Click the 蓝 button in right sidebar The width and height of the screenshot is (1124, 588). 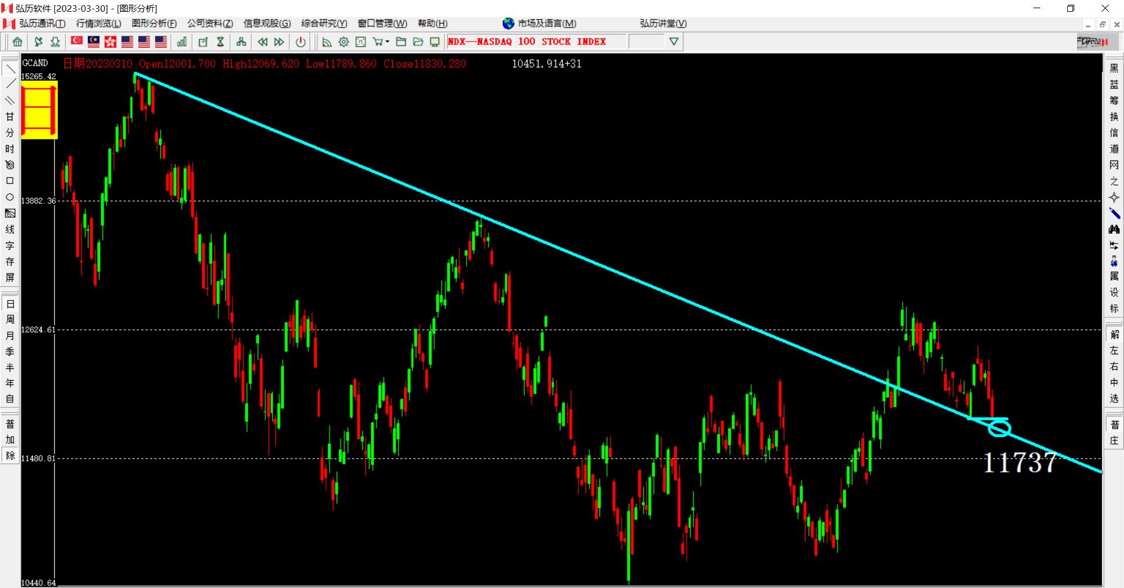pyautogui.click(x=1114, y=84)
